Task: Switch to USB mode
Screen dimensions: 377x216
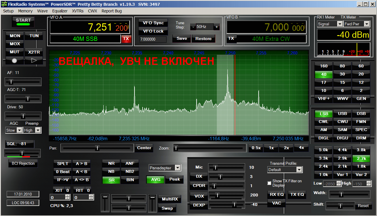Action: tap(342, 113)
